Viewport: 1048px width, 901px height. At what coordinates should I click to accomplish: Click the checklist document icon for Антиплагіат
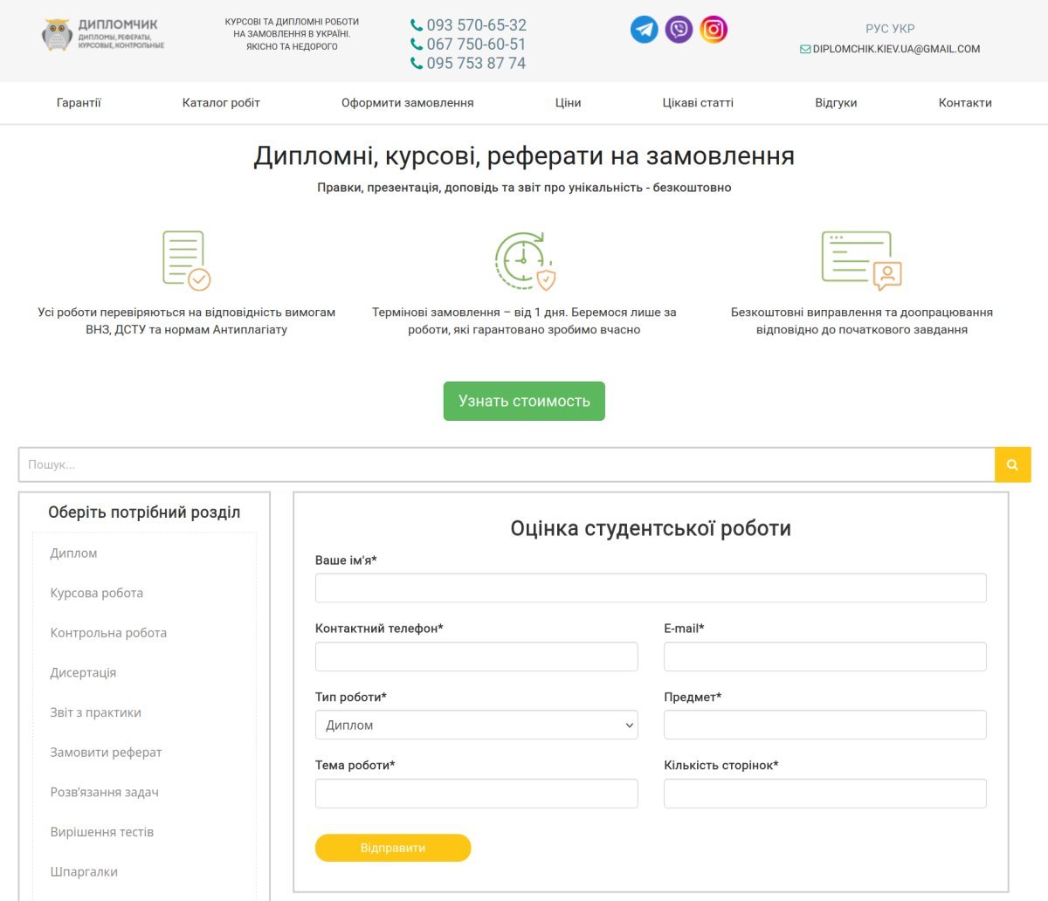tap(186, 260)
